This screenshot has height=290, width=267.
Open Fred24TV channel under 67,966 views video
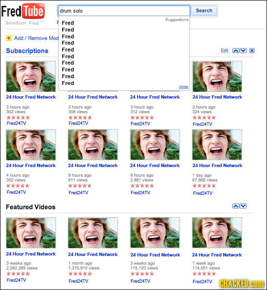coord(203,193)
